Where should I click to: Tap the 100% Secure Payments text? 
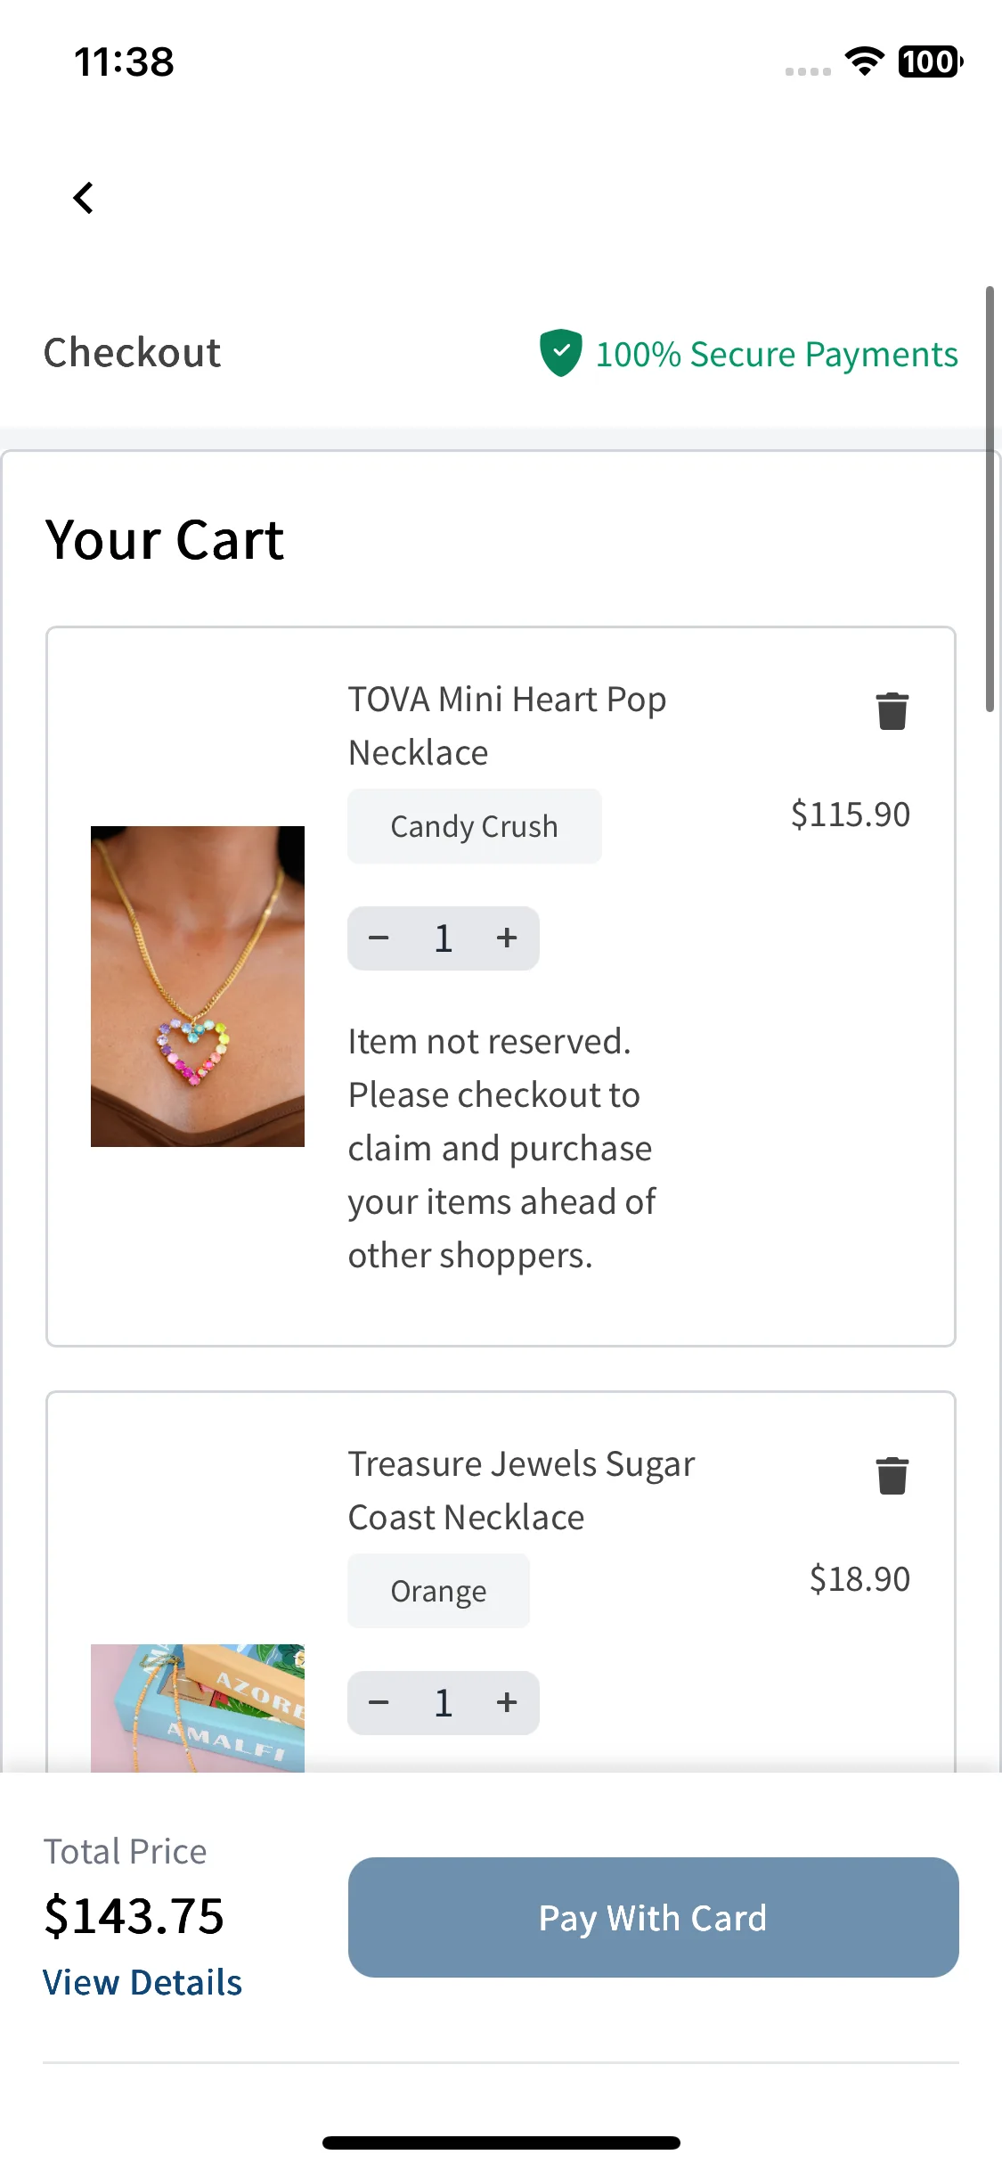[x=777, y=355]
